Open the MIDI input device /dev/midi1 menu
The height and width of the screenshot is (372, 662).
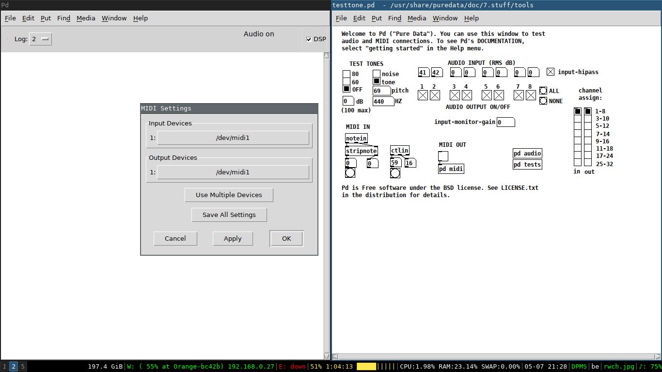[x=233, y=138]
